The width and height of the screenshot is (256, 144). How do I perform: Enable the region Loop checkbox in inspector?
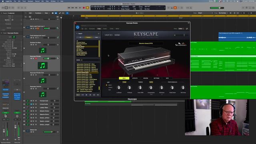tap(12, 18)
